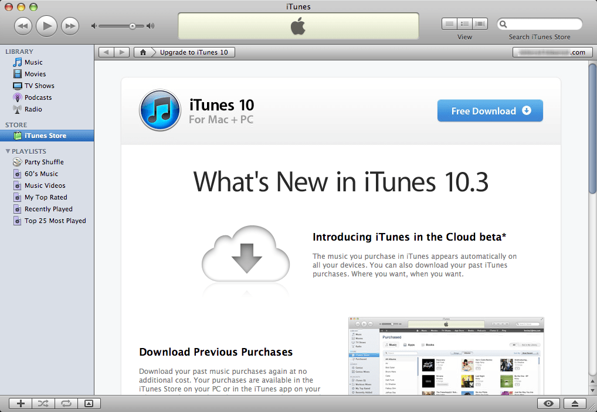597x412 pixels.
Task: Collapse the Playlists section triangle
Action: 8,151
